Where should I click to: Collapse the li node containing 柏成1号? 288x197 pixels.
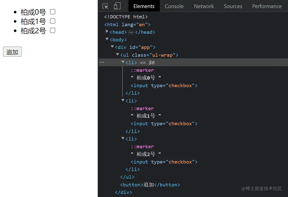(x=123, y=100)
